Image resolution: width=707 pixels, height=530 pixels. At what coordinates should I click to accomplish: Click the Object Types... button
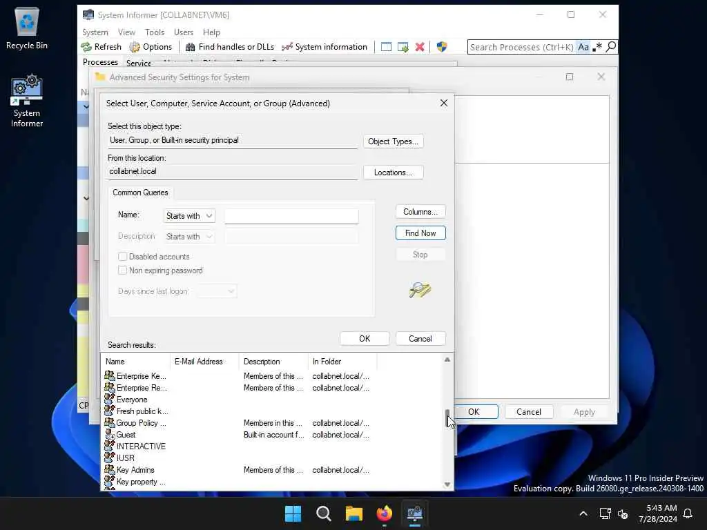pyautogui.click(x=393, y=141)
